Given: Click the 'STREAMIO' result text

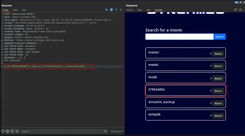Looking at the screenshot, I should [x=156, y=89].
